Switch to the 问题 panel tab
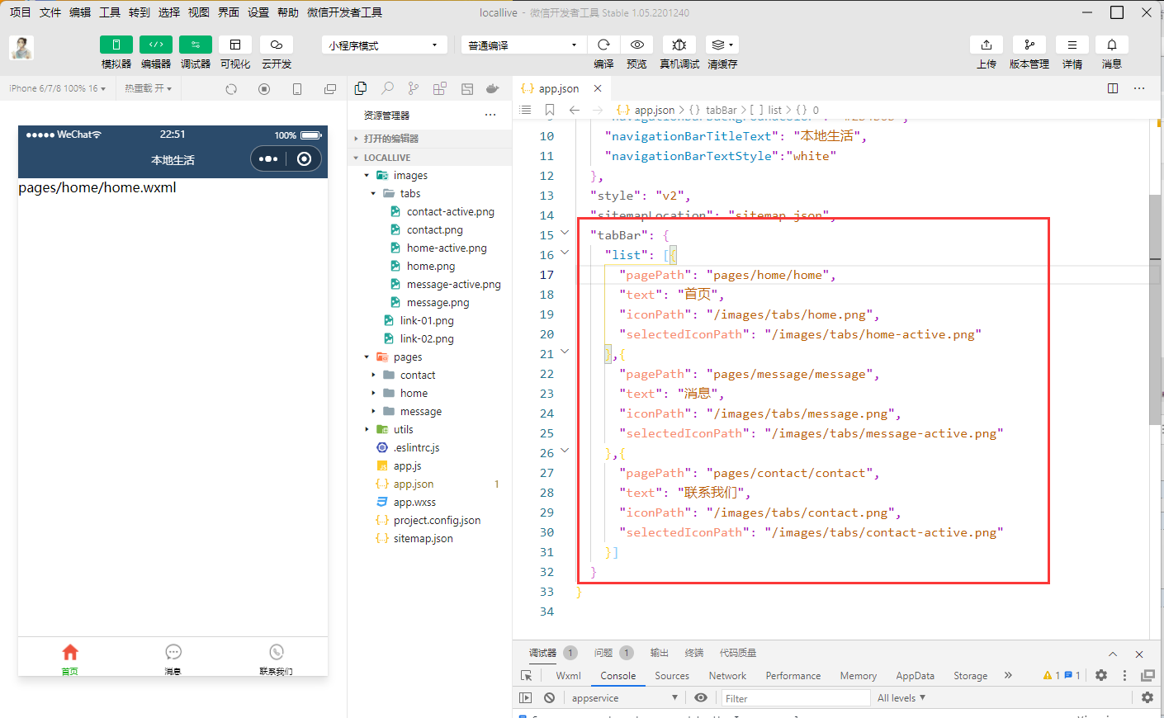Screen dimensions: 1164x718 click(603, 653)
